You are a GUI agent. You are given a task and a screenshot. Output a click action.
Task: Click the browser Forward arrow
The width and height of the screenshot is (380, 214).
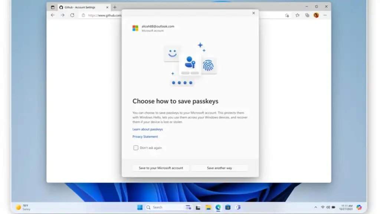pyautogui.click(x=62, y=15)
